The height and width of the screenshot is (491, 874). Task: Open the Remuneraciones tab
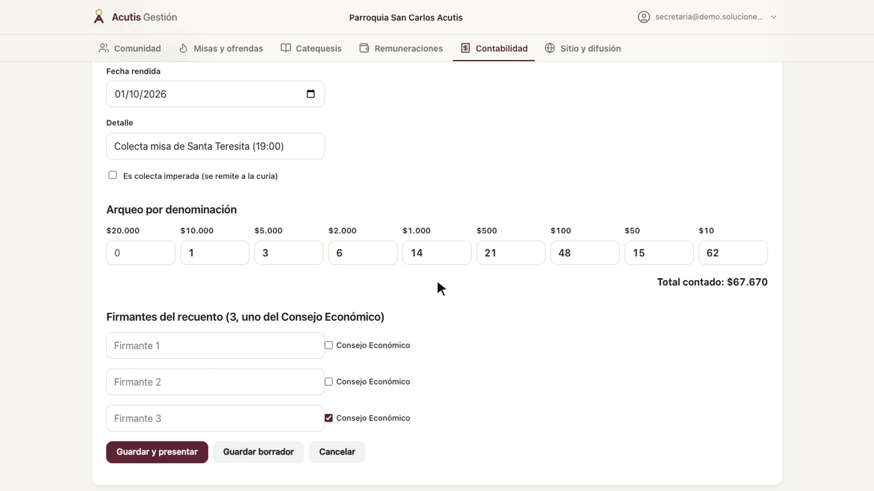coord(401,48)
